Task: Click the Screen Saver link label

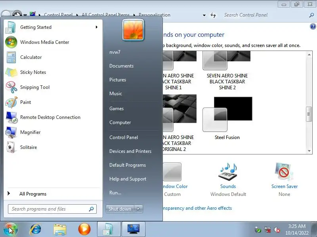Action: [285, 186]
